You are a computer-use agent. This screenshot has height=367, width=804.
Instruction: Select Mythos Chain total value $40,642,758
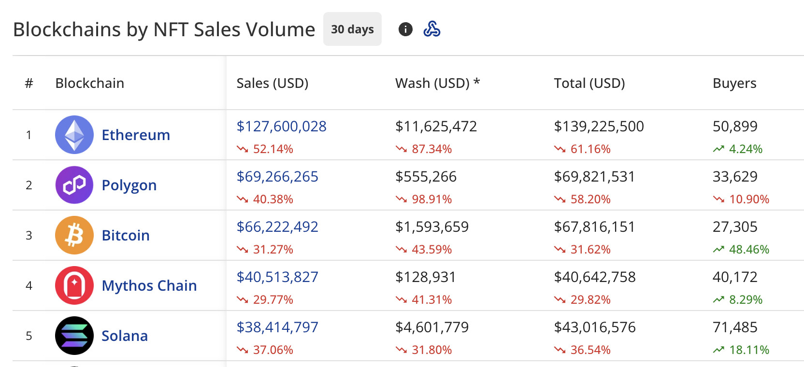pyautogui.click(x=595, y=277)
